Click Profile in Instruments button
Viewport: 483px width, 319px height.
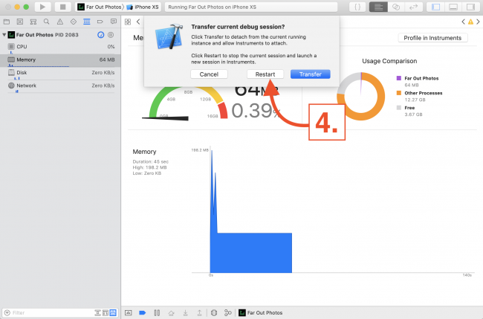[432, 38]
